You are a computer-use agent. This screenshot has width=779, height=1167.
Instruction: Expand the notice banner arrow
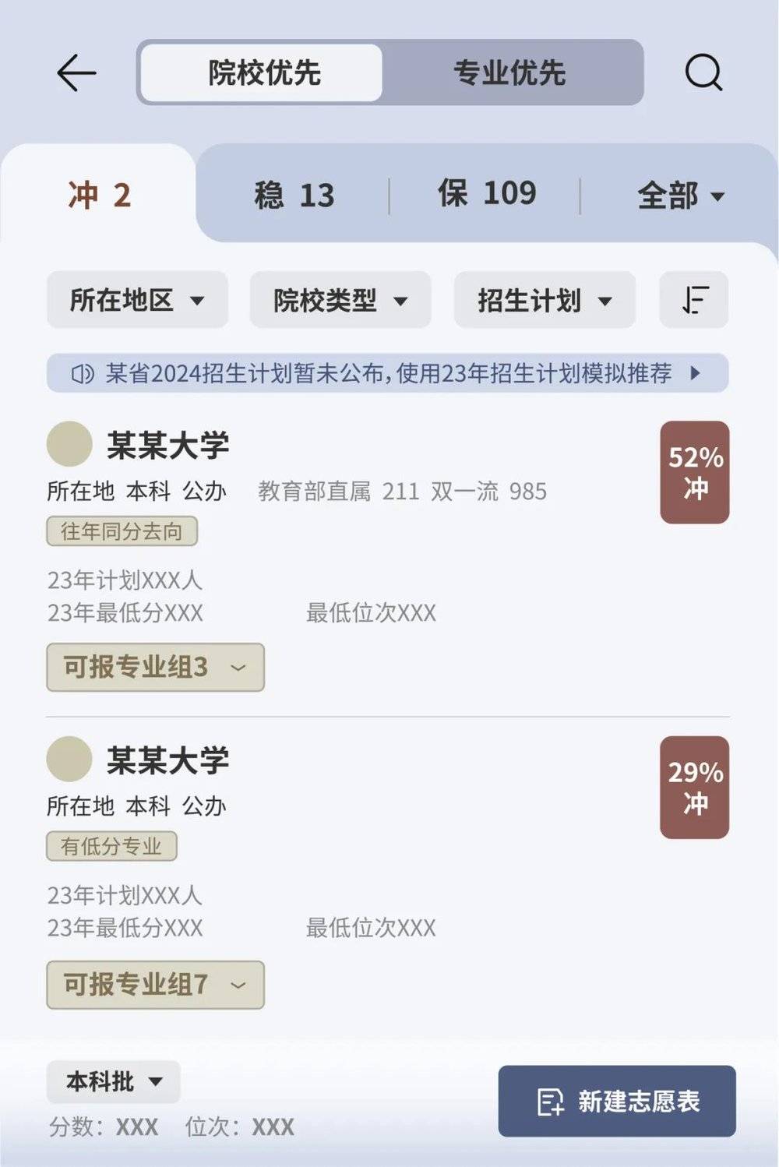696,373
